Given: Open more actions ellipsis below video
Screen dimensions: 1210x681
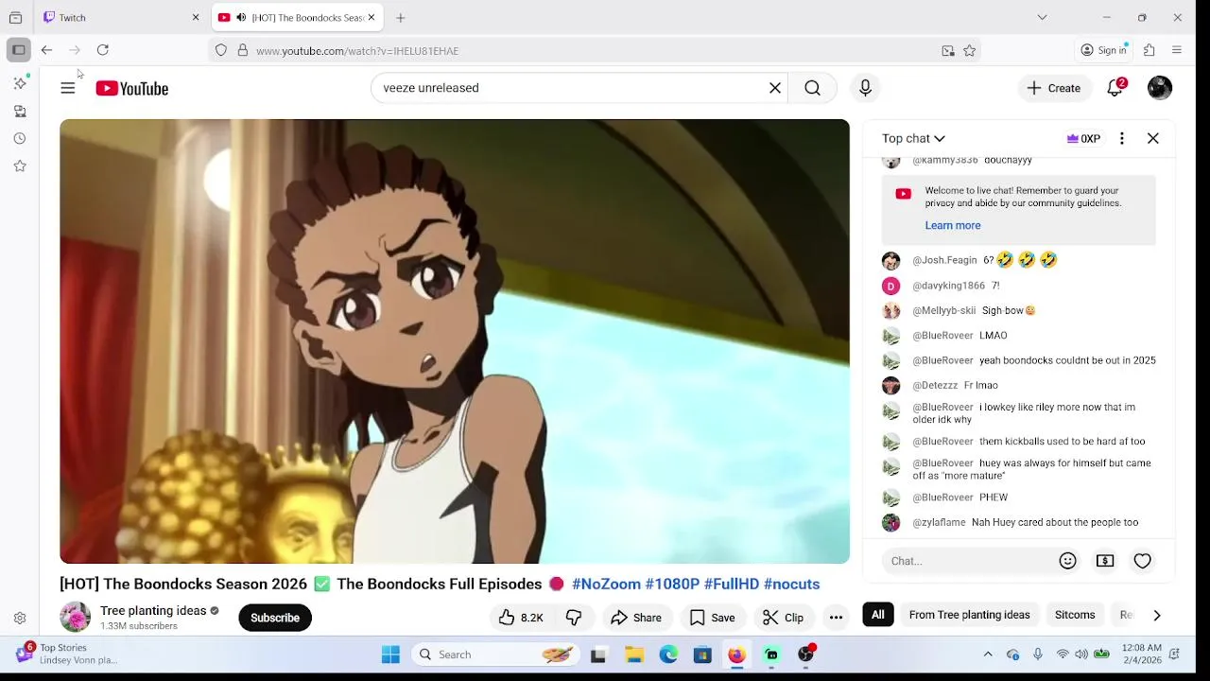Looking at the screenshot, I should coord(836,618).
